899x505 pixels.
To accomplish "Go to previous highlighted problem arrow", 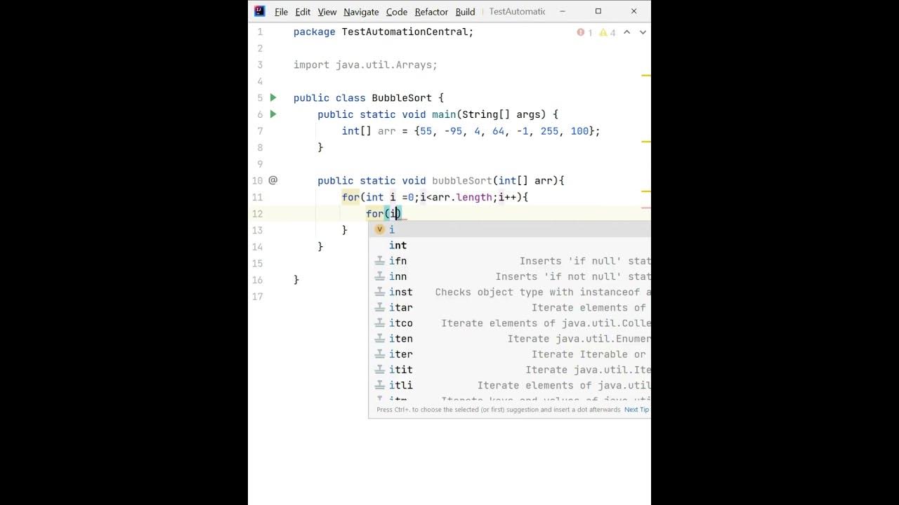I will tap(627, 32).
